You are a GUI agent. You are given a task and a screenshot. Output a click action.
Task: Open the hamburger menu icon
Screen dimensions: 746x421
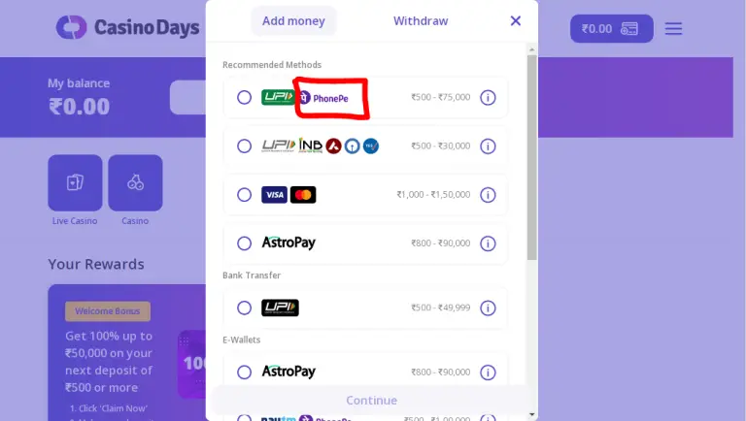(673, 28)
